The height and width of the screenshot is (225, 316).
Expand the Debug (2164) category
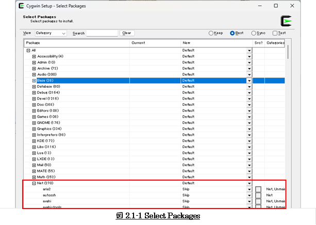(x=34, y=92)
